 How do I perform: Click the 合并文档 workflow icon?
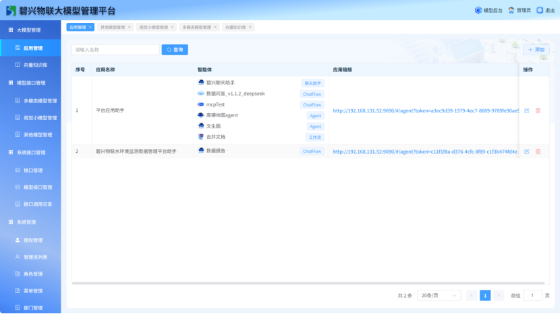pos(200,137)
